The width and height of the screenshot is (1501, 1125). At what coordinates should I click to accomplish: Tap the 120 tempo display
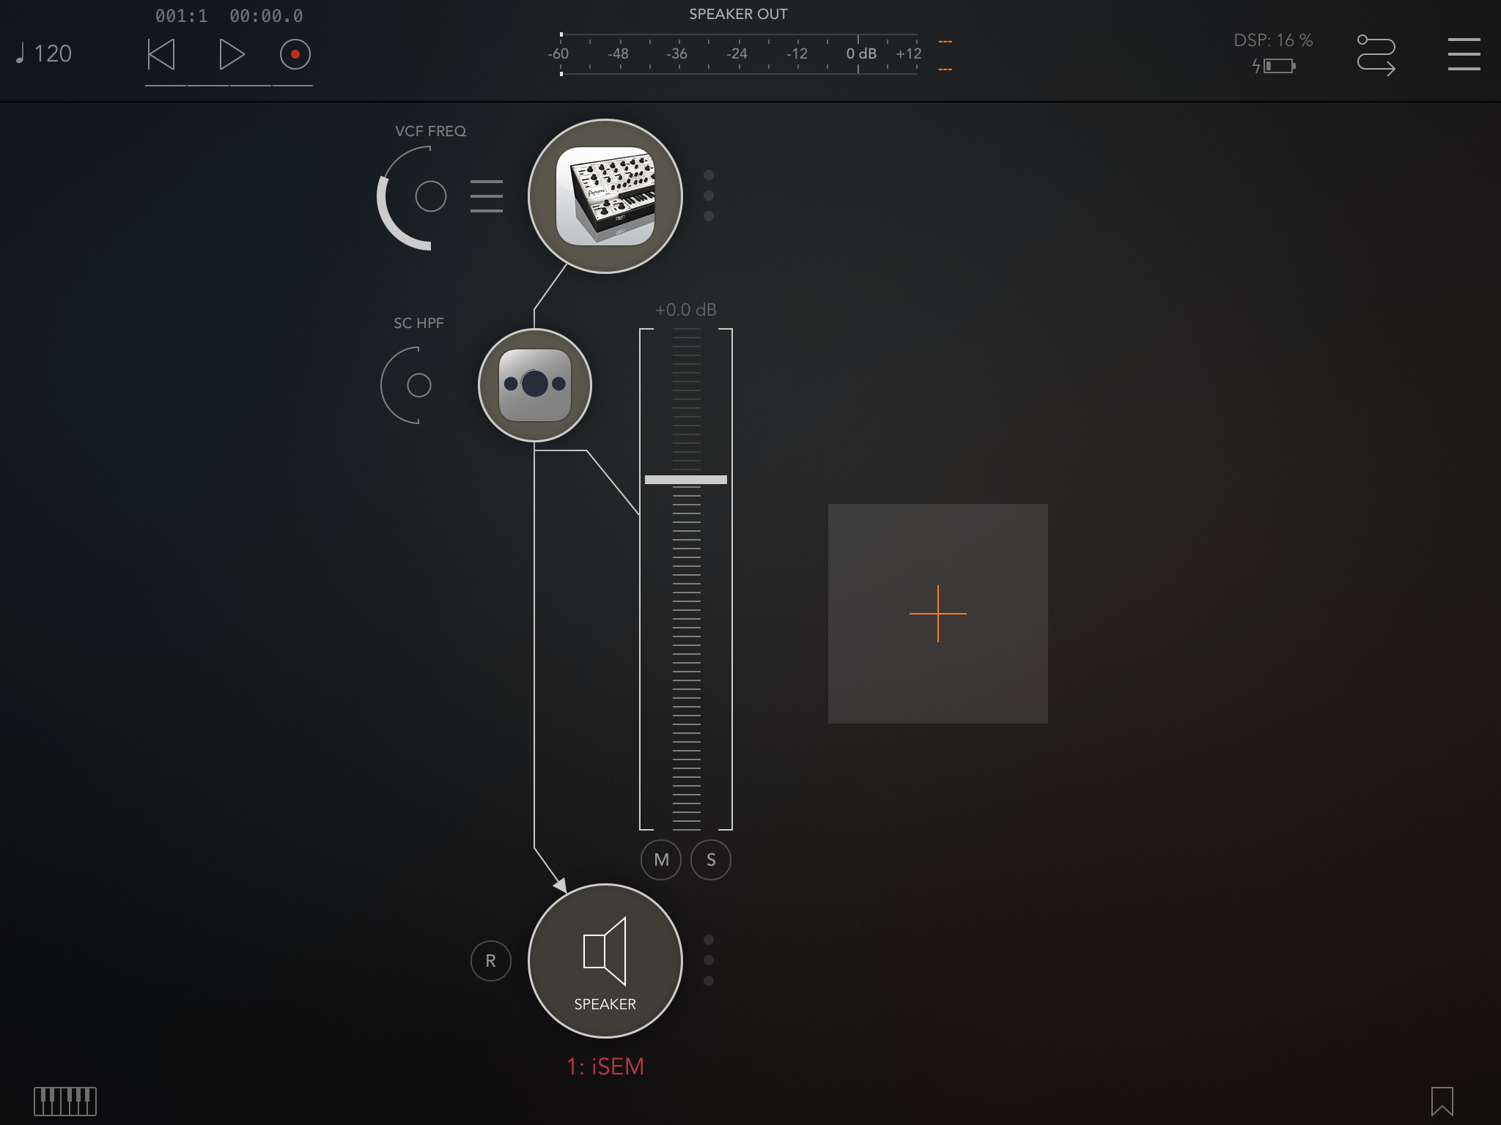click(x=45, y=54)
